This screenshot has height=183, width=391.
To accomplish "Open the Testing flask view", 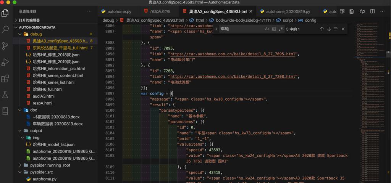I will pos(5,95).
